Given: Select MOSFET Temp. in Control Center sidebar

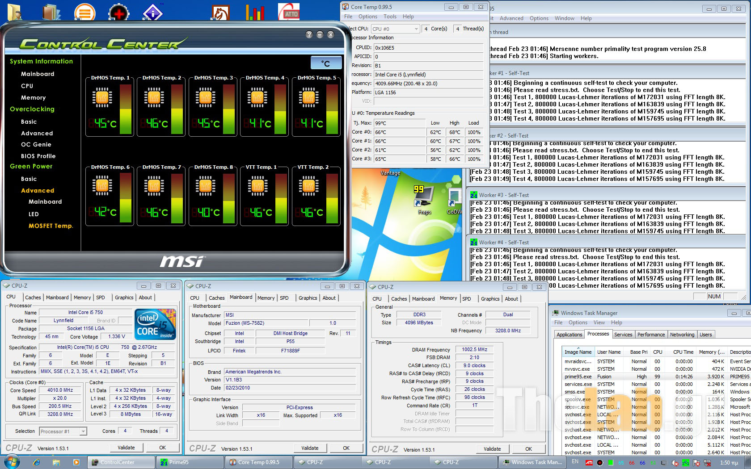Looking at the screenshot, I should coord(51,226).
